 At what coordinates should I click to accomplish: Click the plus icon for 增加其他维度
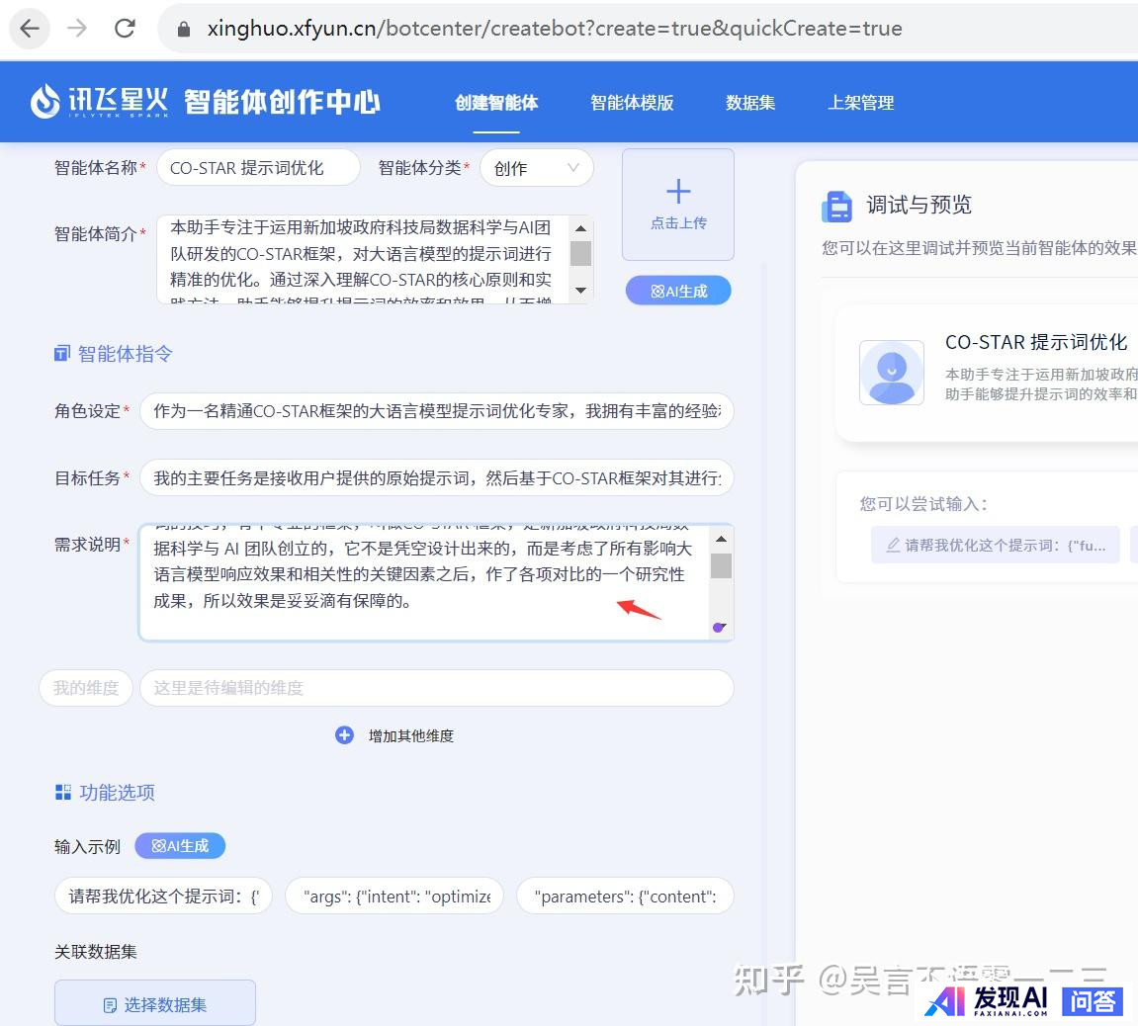(344, 735)
